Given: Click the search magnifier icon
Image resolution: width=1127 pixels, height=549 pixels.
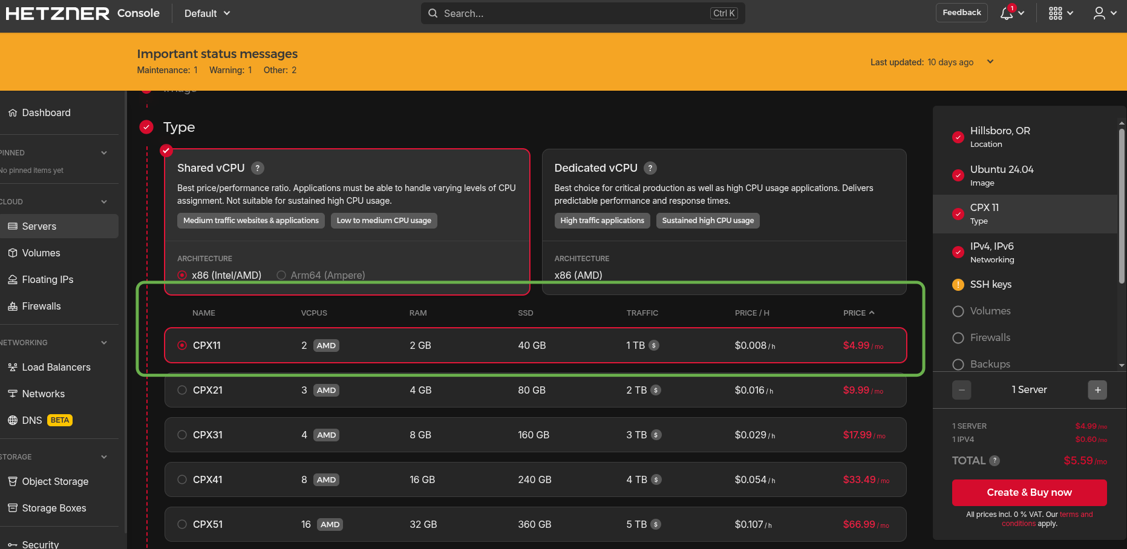Looking at the screenshot, I should coord(433,13).
